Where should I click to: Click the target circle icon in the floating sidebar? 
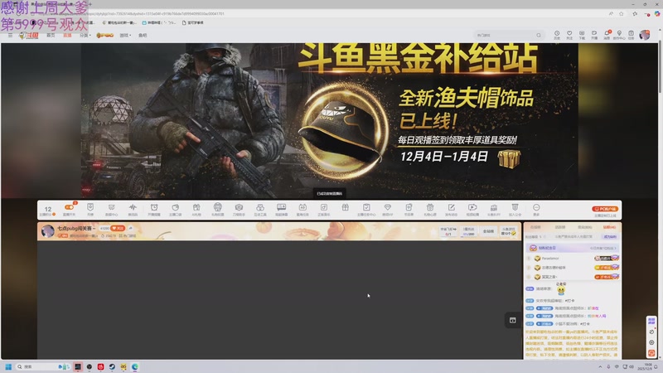point(651,342)
